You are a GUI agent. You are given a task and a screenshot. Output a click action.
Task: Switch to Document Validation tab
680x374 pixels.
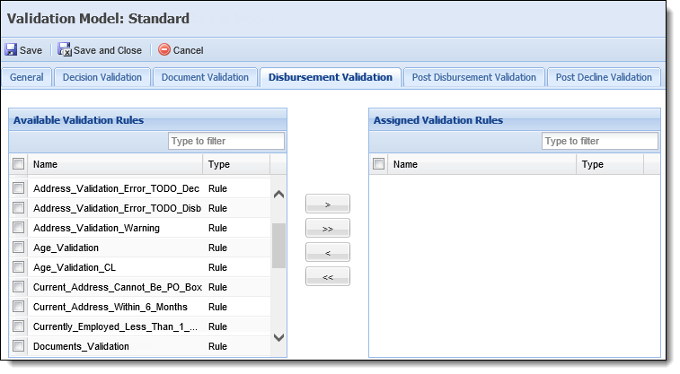[205, 77]
